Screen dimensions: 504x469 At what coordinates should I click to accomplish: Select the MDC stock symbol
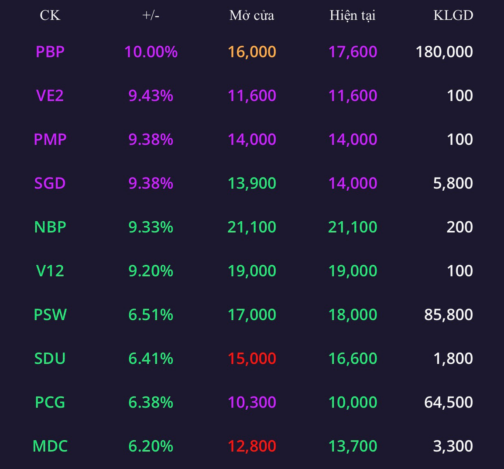50,446
